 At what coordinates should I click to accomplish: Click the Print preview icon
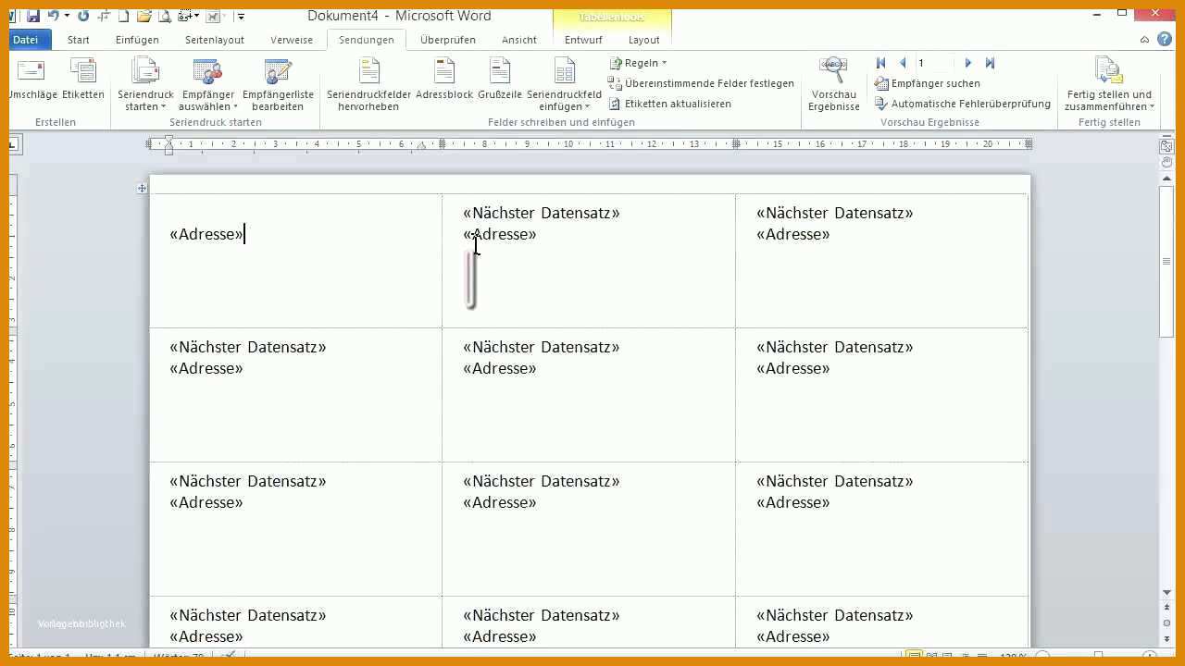165,16
